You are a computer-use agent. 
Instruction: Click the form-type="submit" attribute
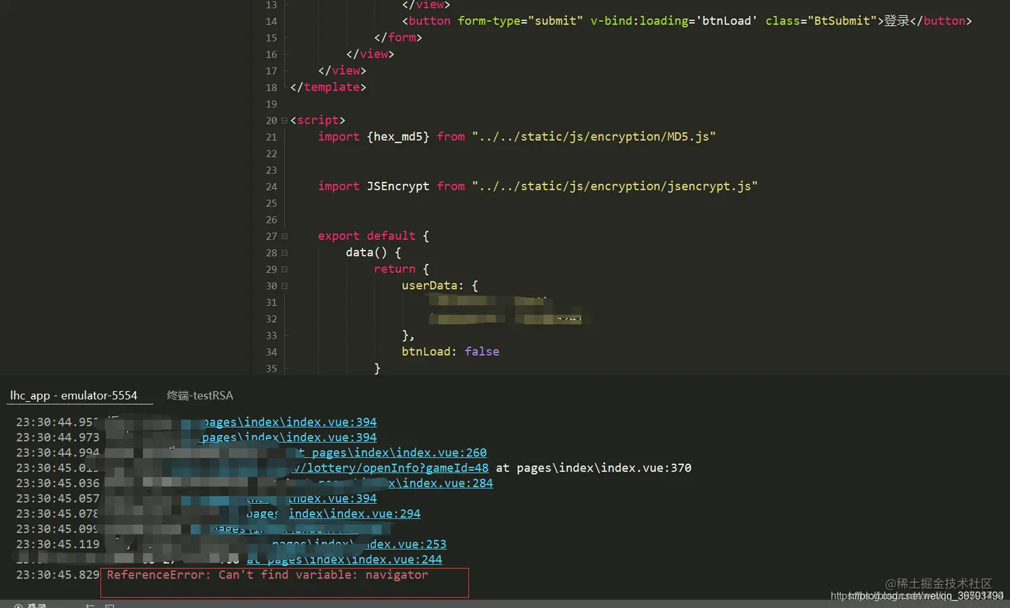click(520, 21)
